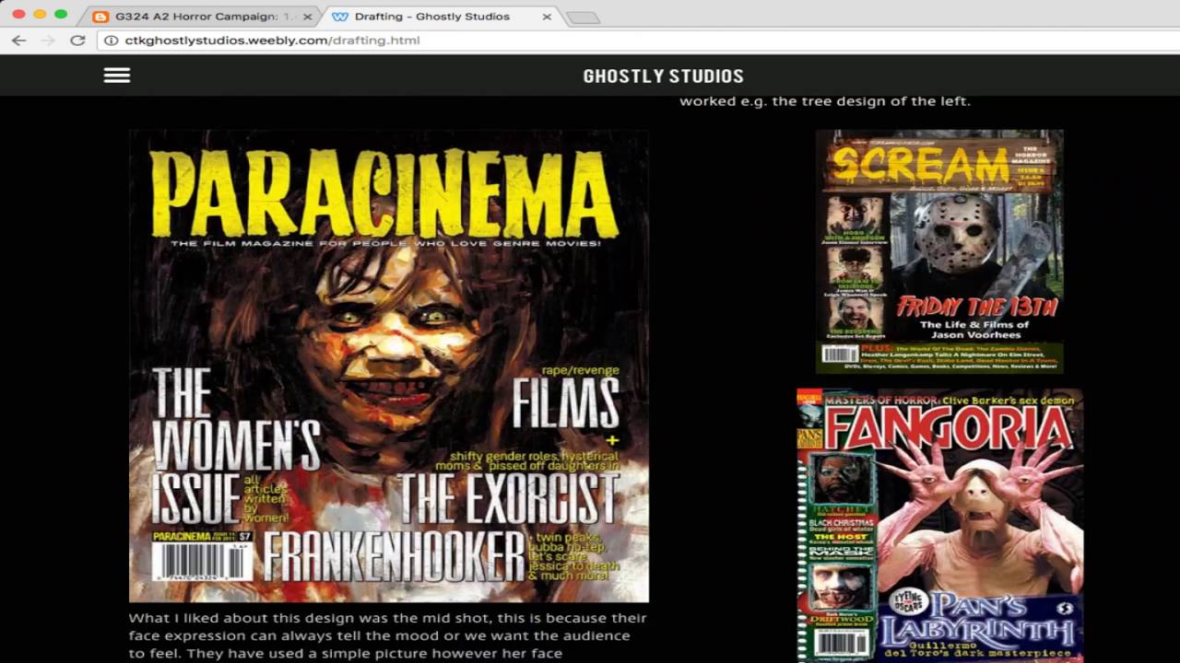The image size is (1180, 663).
Task: Click the Weebly favicon on the Drafting tab
Action: pyautogui.click(x=340, y=17)
